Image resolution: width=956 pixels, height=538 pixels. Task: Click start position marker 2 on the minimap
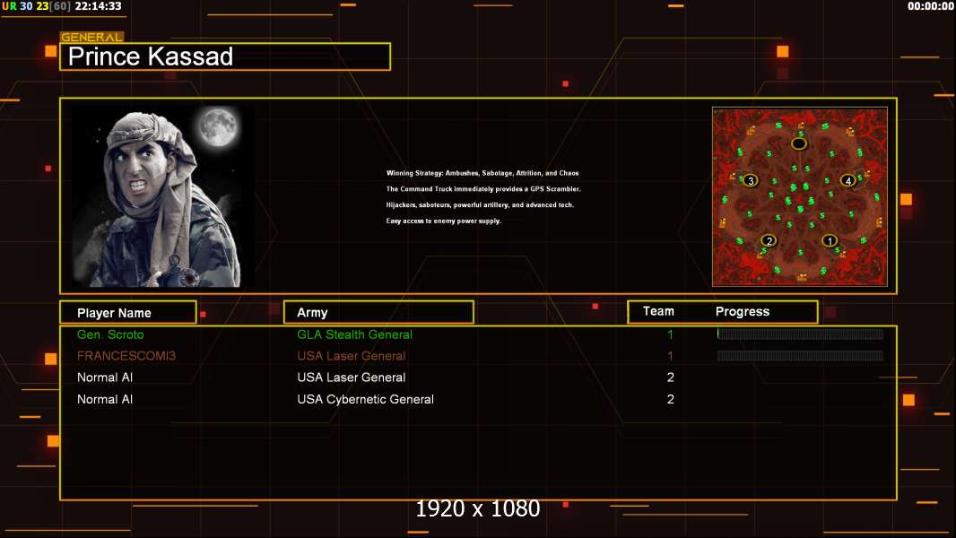pyautogui.click(x=769, y=240)
